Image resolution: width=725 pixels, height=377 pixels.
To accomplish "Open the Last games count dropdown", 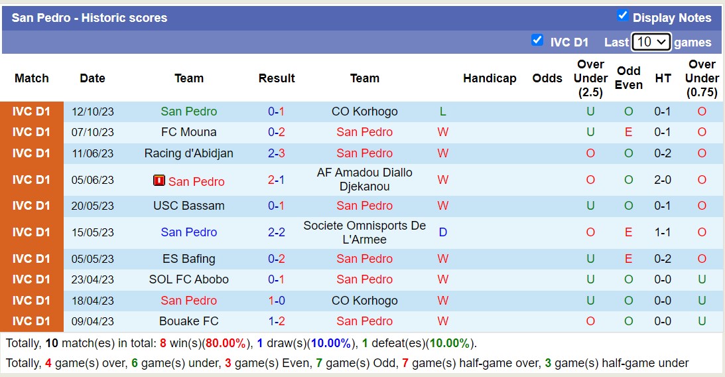I will coord(651,42).
